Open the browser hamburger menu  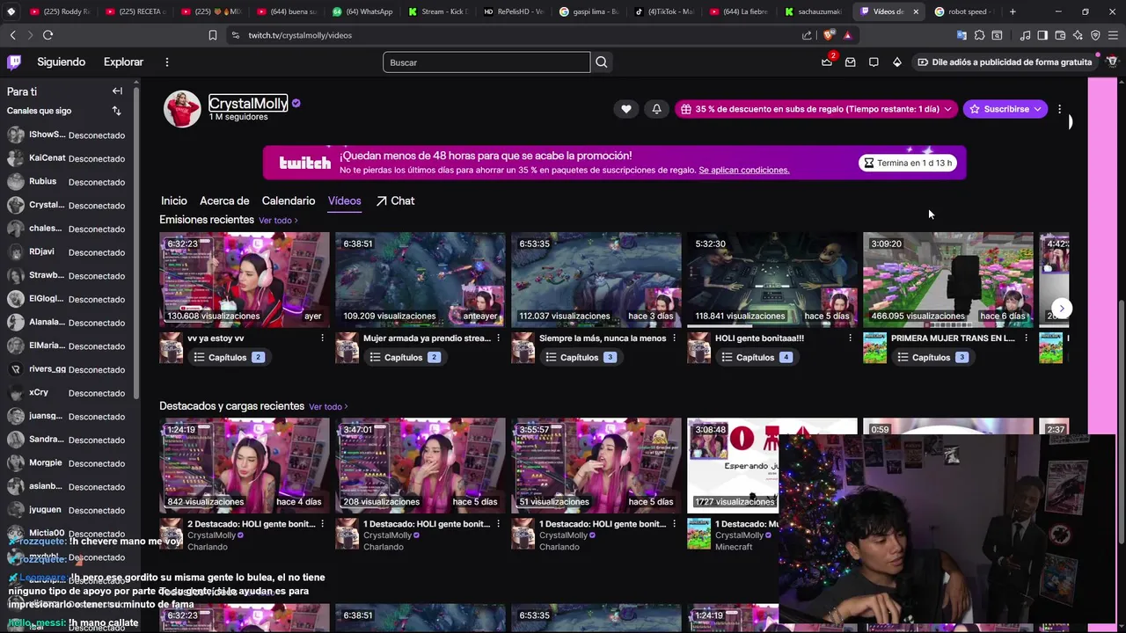(1113, 35)
